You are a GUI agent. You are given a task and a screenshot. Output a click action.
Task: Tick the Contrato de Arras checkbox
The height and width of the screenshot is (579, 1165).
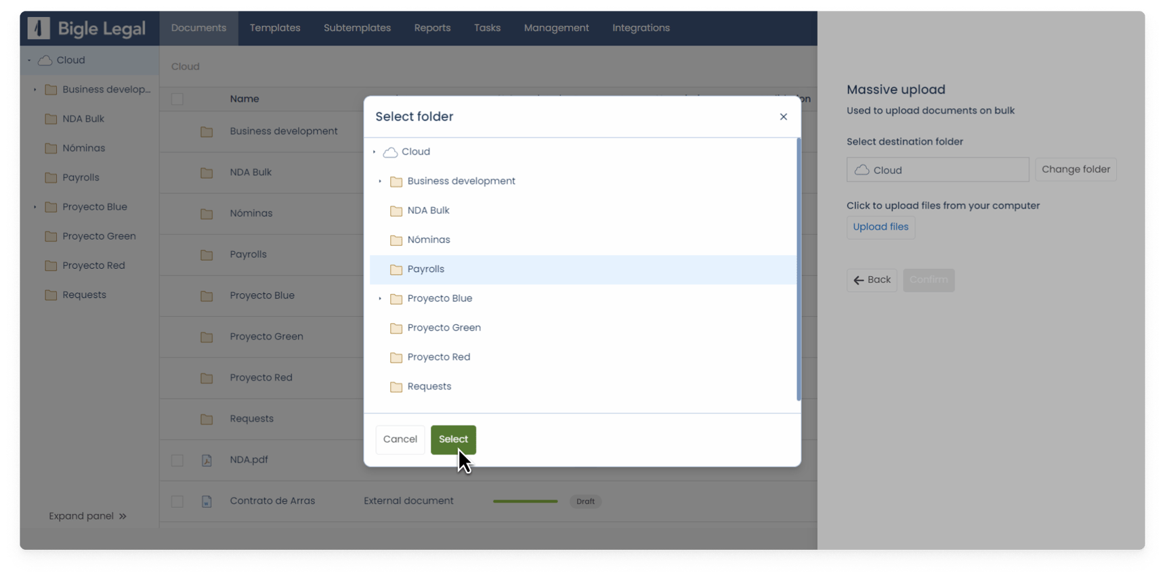click(x=177, y=502)
